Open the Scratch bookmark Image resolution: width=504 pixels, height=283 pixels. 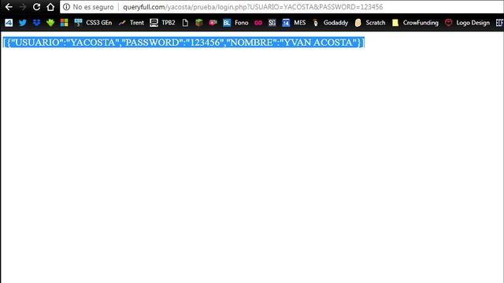[x=369, y=23]
